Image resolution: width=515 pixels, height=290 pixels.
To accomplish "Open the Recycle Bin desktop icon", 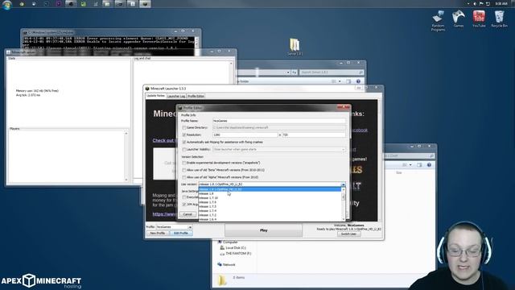I will coord(499,19).
